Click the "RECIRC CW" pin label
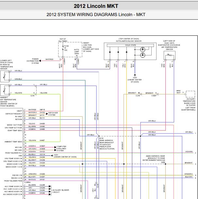The width and height of the screenshot is (198, 199). click(17, 175)
